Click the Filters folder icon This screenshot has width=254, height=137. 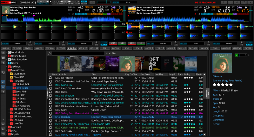(9, 63)
